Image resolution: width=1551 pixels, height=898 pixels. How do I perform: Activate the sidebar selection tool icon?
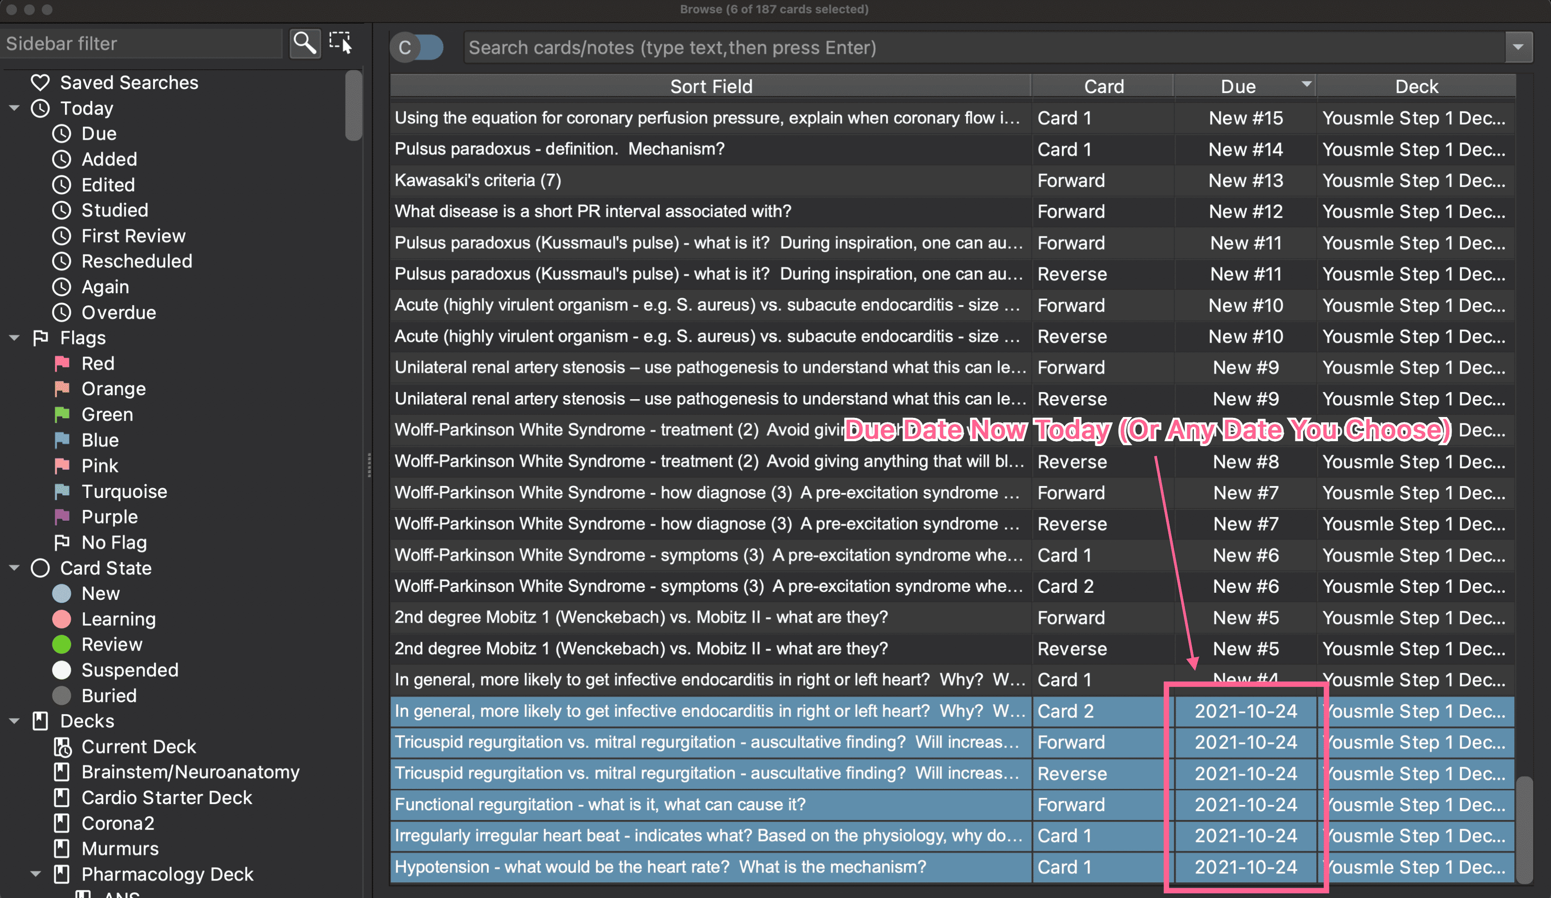340,43
